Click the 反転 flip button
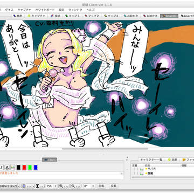 point(114,186)
